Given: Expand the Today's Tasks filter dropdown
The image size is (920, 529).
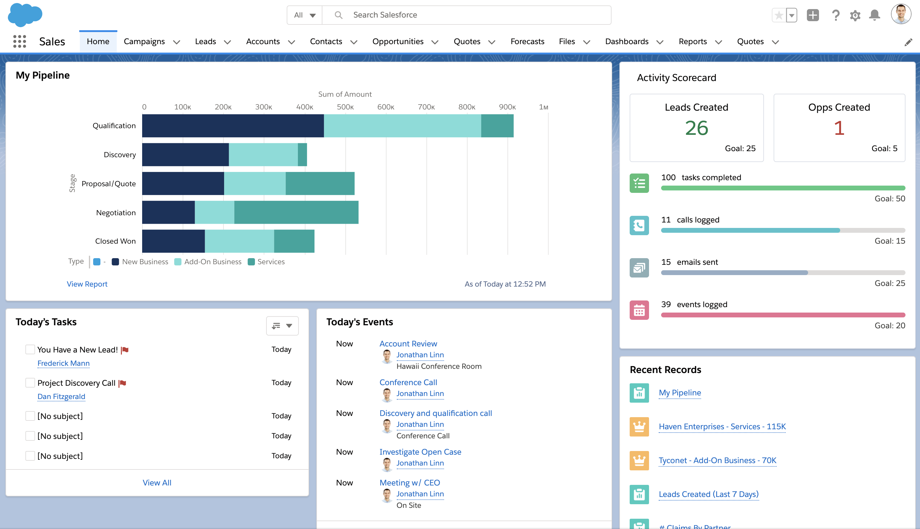Looking at the screenshot, I should [x=282, y=326].
